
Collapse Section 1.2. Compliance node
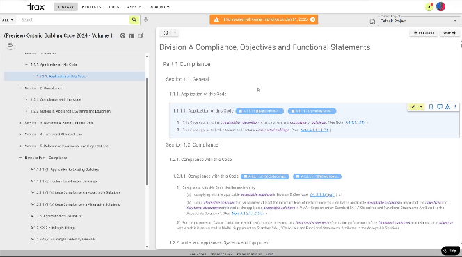coord(21,88)
